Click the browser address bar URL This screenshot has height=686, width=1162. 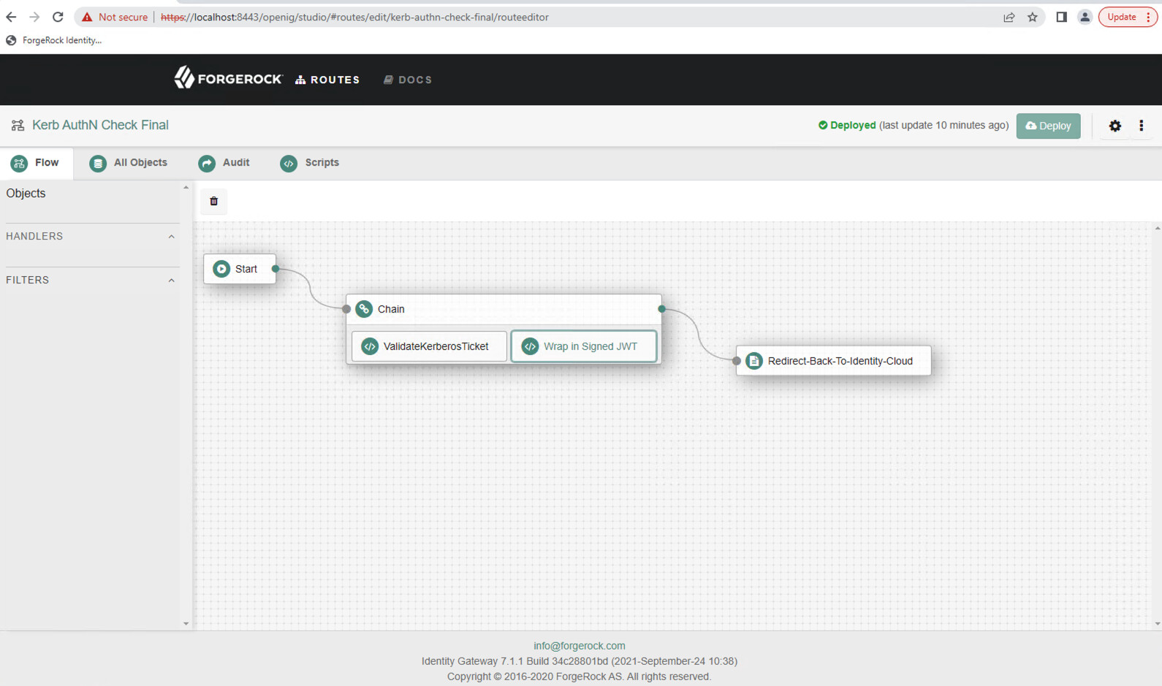(x=354, y=17)
